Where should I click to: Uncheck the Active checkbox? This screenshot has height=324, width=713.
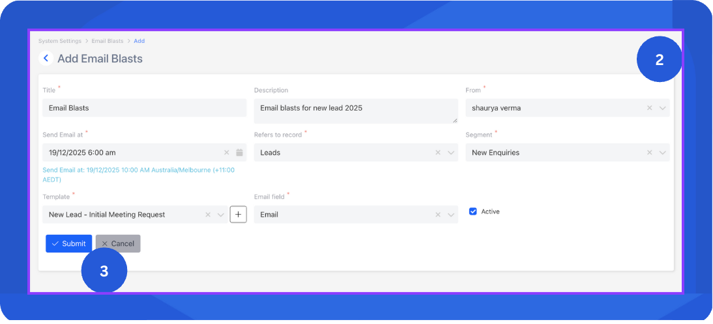click(473, 211)
